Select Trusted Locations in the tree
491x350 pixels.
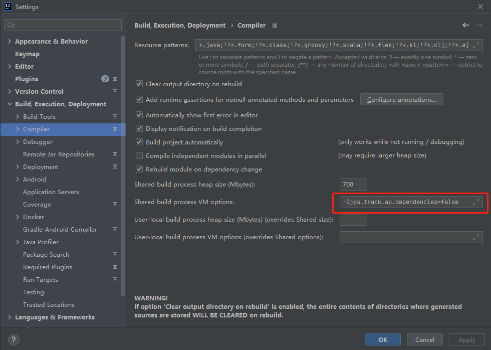(x=49, y=304)
